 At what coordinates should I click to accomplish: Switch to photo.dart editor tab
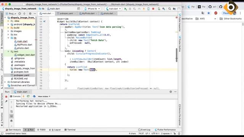(108, 14)
